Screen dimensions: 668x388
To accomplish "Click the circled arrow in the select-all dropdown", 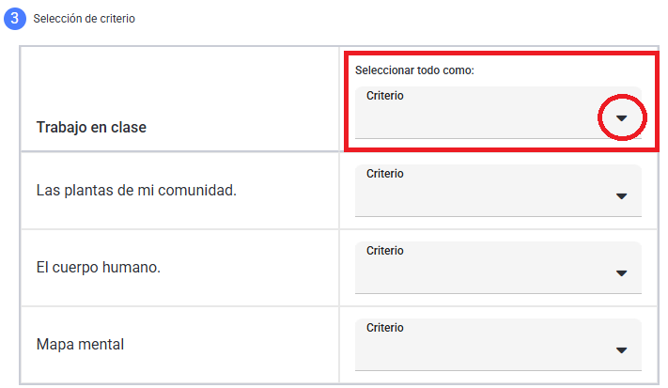I will pyautogui.click(x=622, y=118).
